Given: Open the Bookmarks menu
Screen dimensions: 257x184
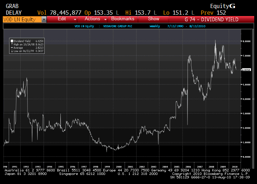Looking at the screenshot, I should coord(123,19).
